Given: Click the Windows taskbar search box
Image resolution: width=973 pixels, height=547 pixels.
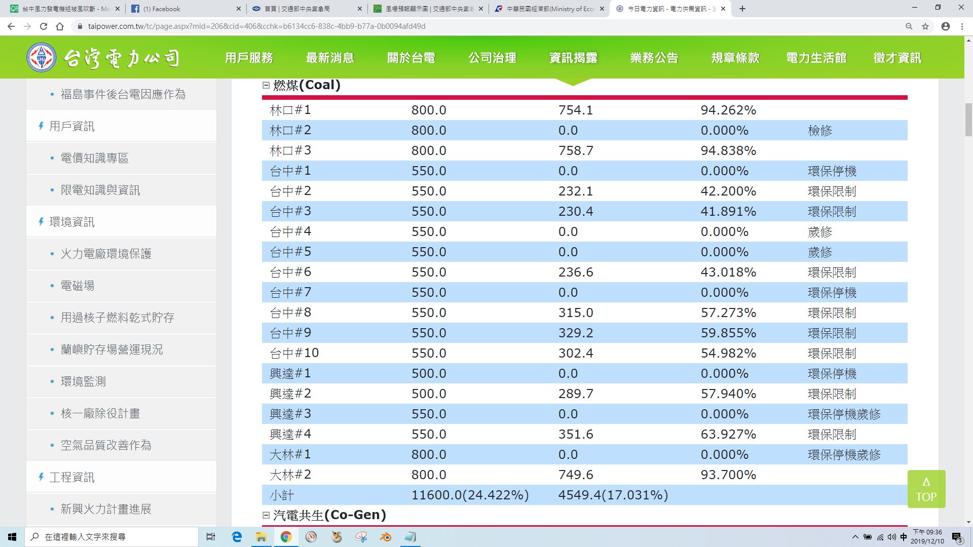Looking at the screenshot, I should [x=111, y=537].
